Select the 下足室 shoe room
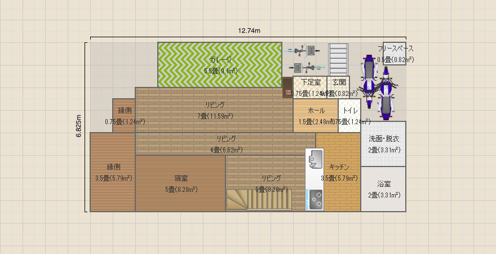The width and height of the screenshot is (496, 254). (x=310, y=87)
